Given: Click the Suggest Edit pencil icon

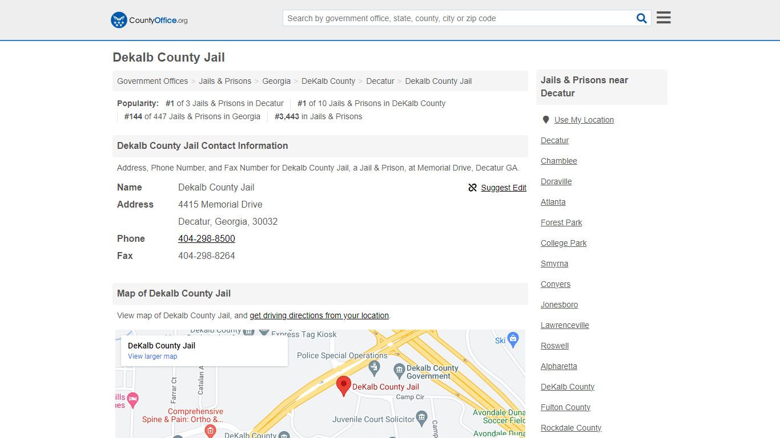Looking at the screenshot, I should pyautogui.click(x=472, y=188).
